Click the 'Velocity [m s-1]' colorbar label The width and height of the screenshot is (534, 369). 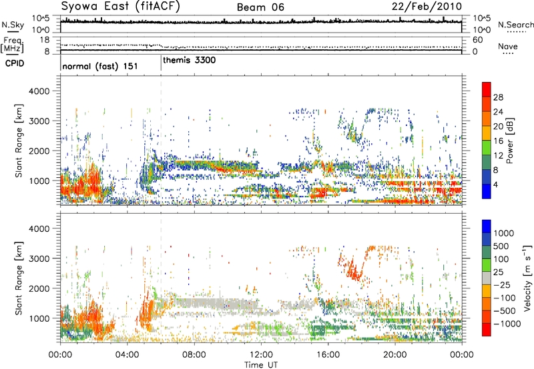(x=527, y=278)
